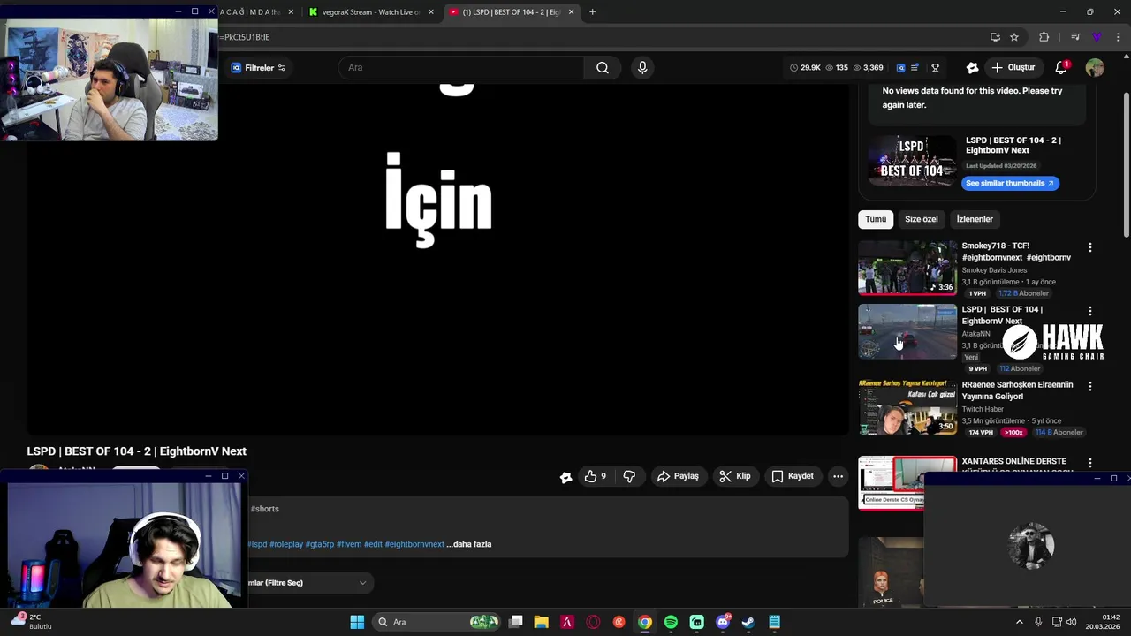Open the YouTube notifications bell
The width and height of the screenshot is (1131, 636).
point(1062,68)
